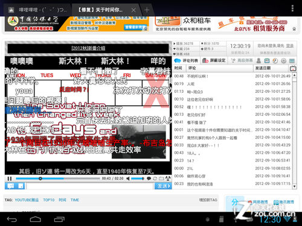Click the 积分:1070 score stat

[210, 43]
